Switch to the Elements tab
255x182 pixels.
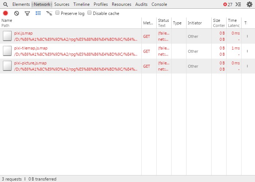[21, 4]
